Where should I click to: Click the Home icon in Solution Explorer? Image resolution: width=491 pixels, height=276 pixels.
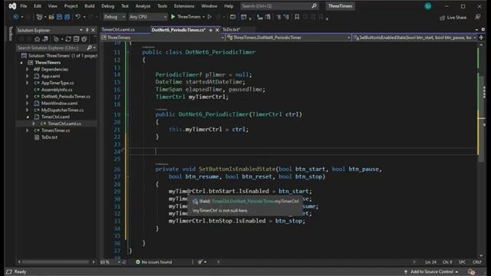[38, 39]
